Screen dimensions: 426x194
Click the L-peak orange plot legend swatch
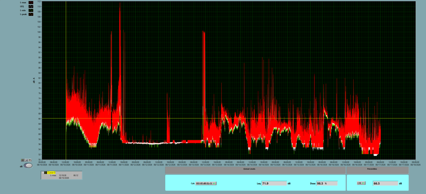pyautogui.click(x=31, y=14)
